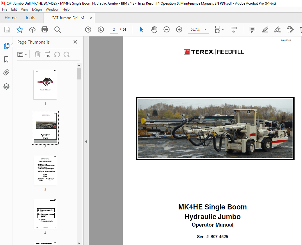Delete selected page with trash icon
The image size is (302, 245).
37,54
